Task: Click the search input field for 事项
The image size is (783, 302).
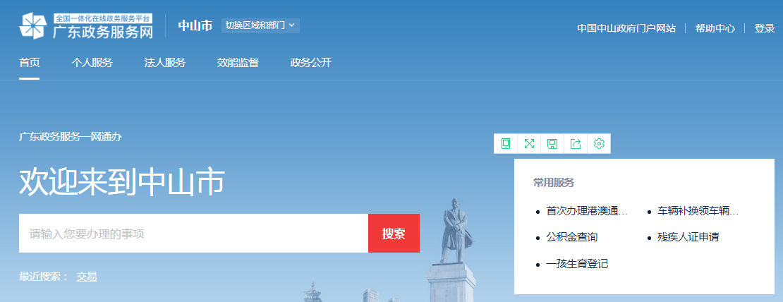Action: [x=193, y=234]
